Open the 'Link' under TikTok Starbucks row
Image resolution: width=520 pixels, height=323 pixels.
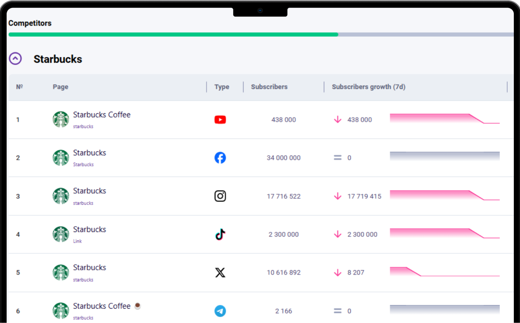[x=78, y=241]
